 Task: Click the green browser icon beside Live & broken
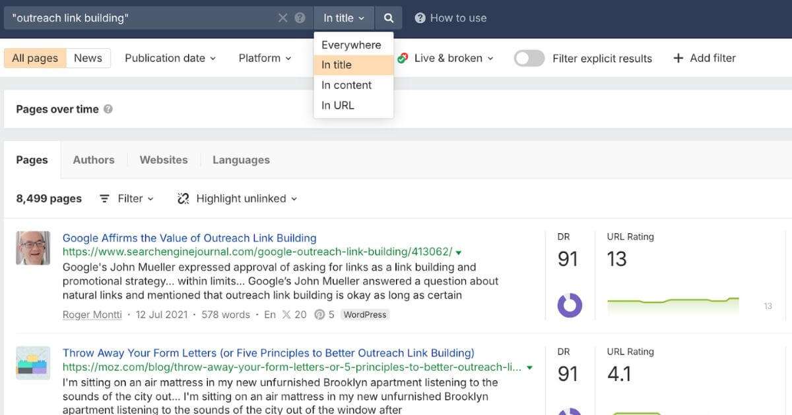point(401,58)
